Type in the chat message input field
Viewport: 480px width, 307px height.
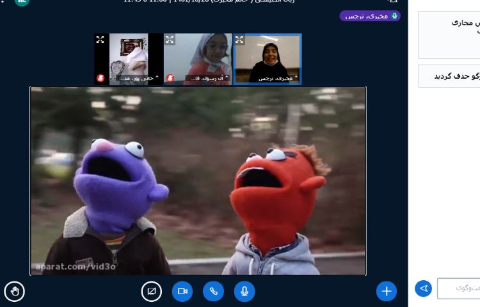tap(459, 288)
